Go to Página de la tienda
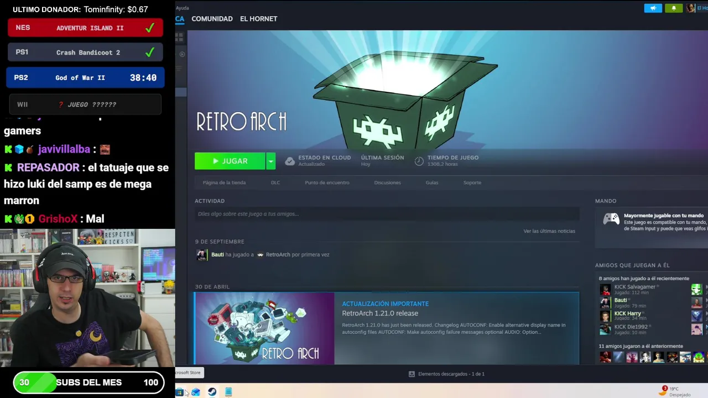Image resolution: width=708 pixels, height=398 pixels. pos(224,182)
